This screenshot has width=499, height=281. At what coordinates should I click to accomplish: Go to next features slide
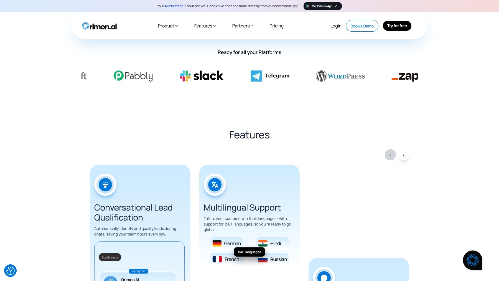[404, 155]
